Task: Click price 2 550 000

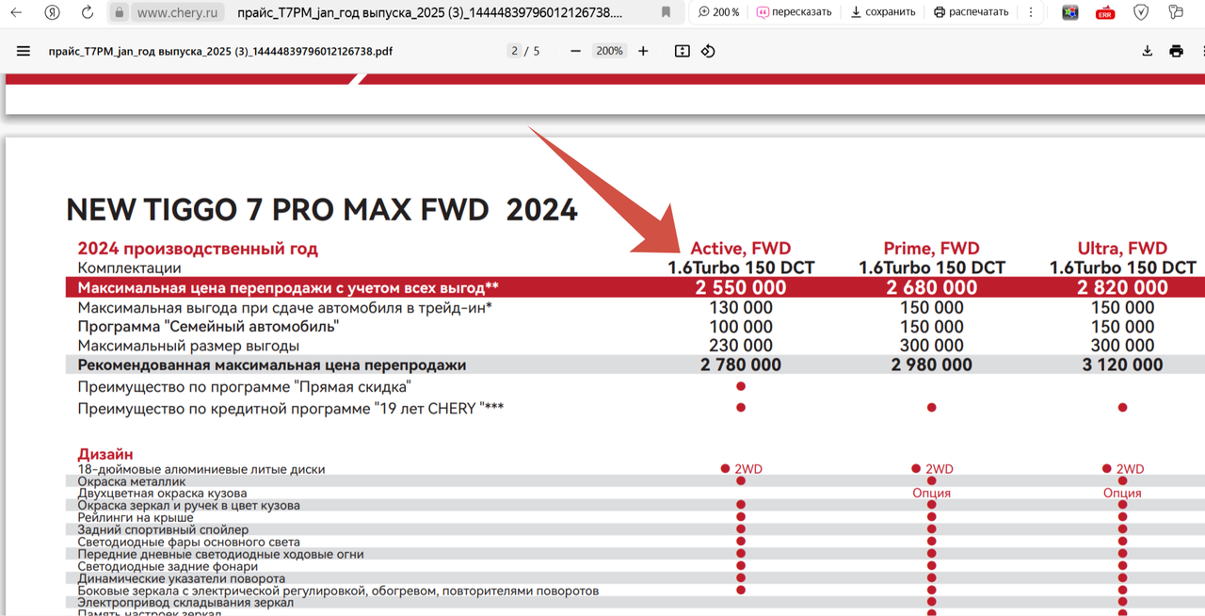Action: (x=741, y=287)
